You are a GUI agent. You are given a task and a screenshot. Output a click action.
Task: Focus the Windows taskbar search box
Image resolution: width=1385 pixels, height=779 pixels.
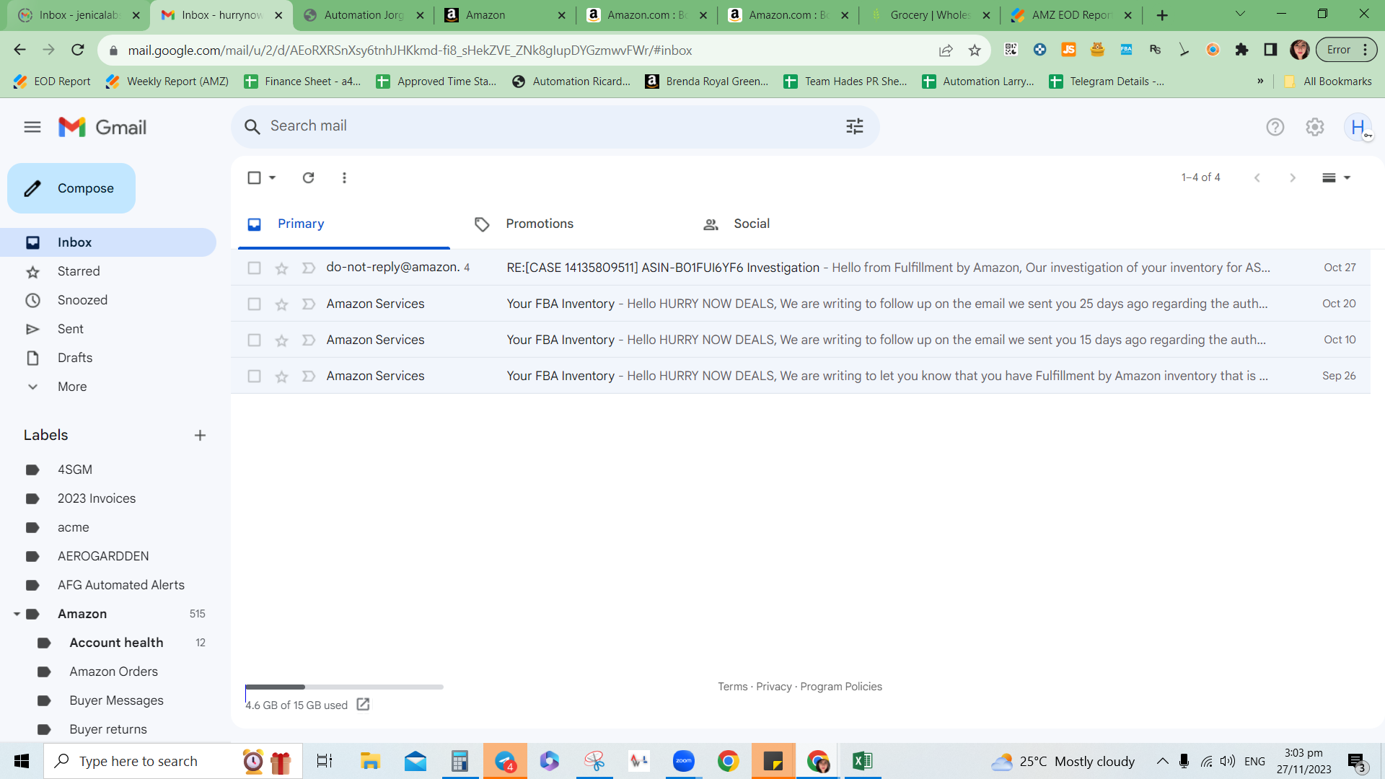[x=173, y=761]
